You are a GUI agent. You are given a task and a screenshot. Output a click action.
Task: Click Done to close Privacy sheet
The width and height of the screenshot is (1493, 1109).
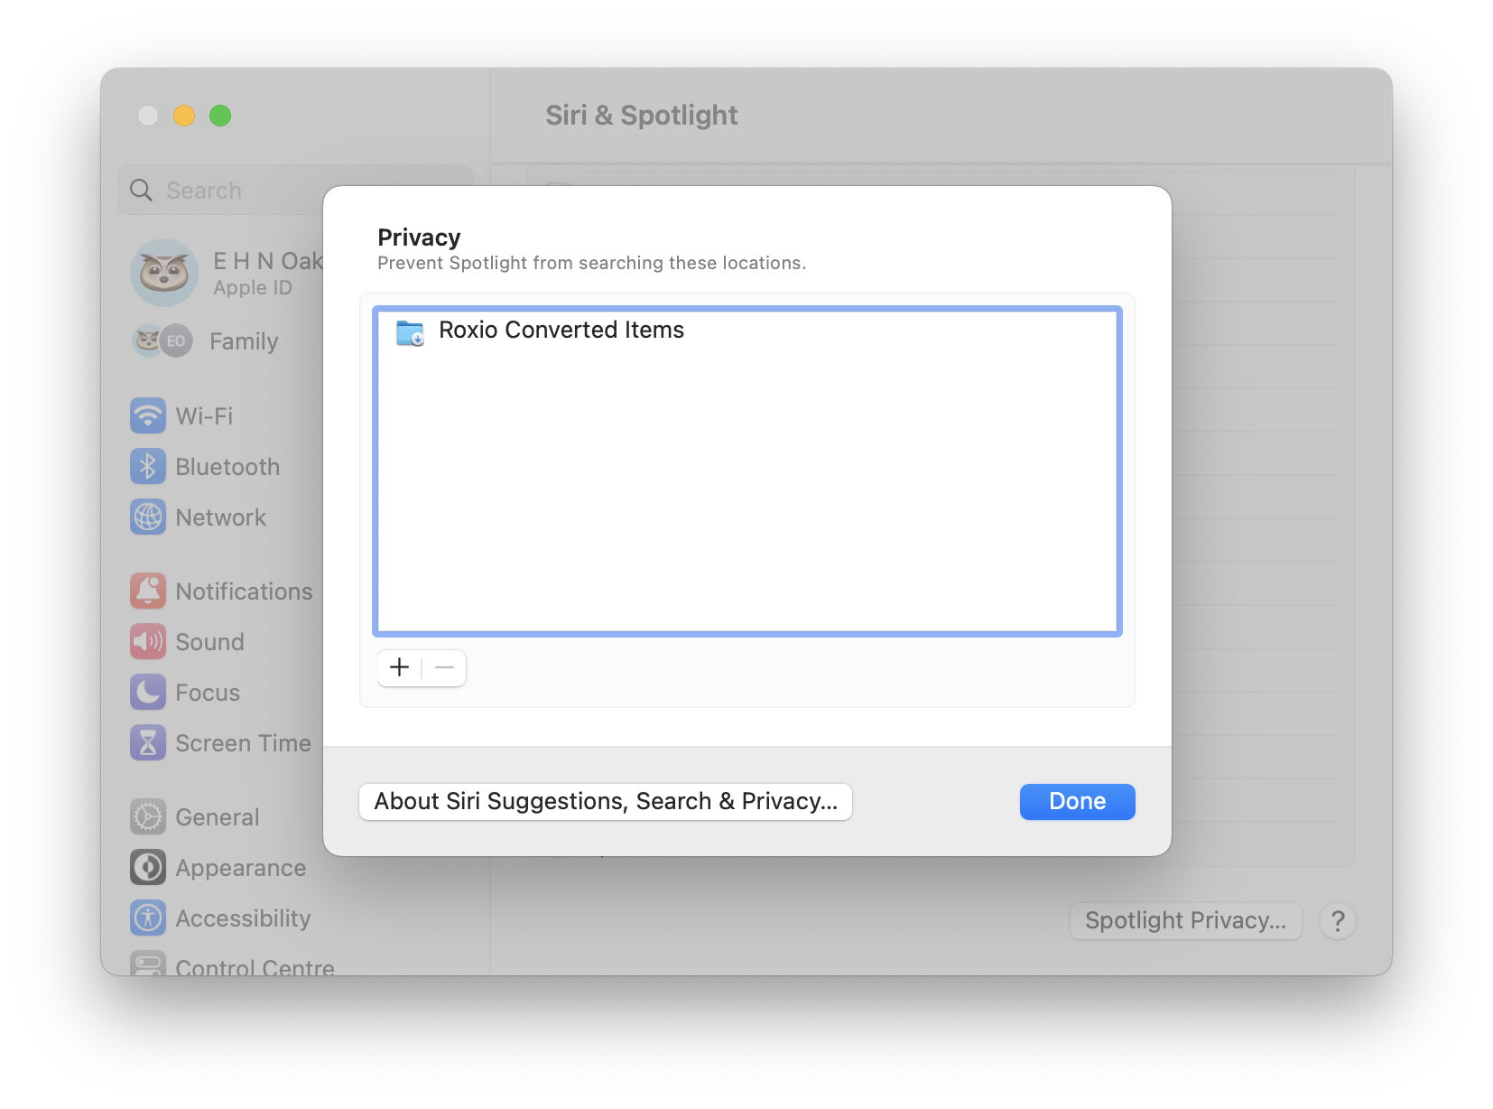coord(1077,802)
